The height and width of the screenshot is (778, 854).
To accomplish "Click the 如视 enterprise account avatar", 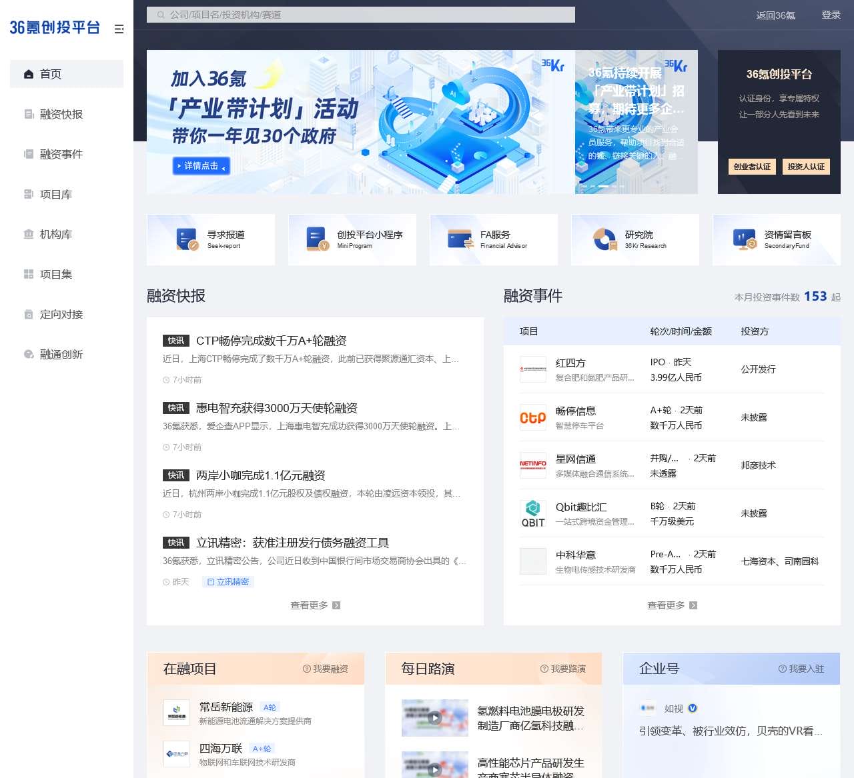I will click(x=648, y=708).
